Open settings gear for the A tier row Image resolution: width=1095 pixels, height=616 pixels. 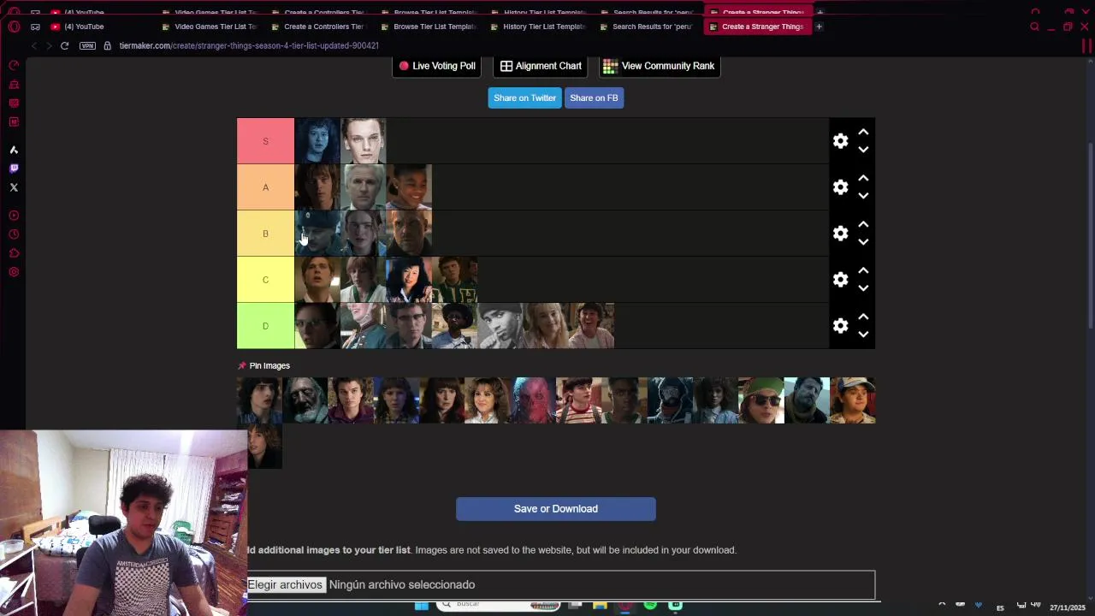(840, 187)
